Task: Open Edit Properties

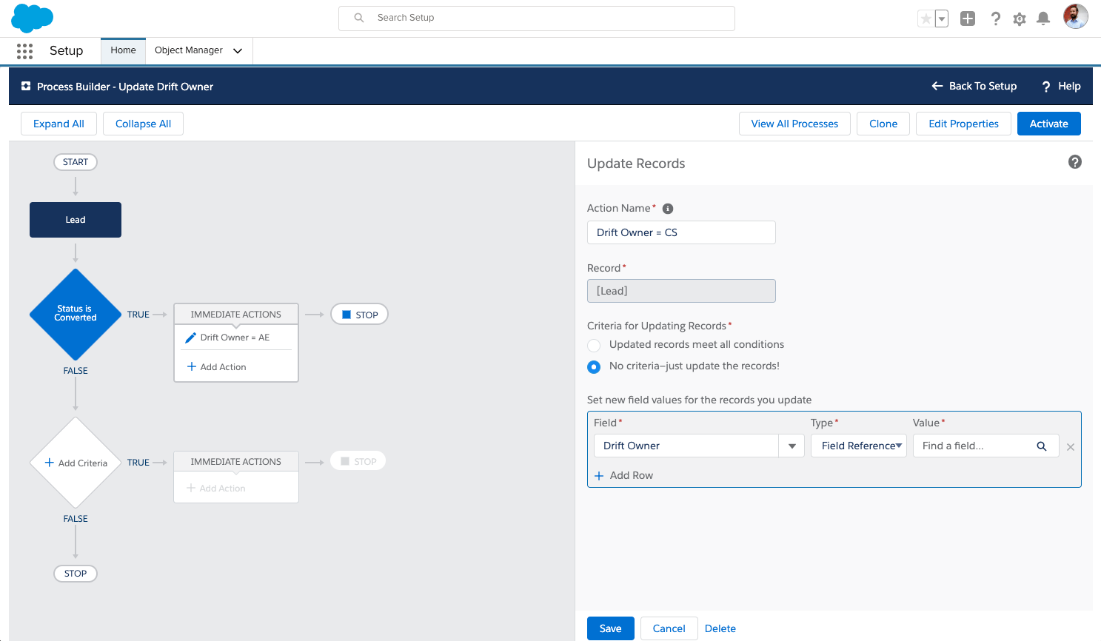Action: click(x=963, y=124)
